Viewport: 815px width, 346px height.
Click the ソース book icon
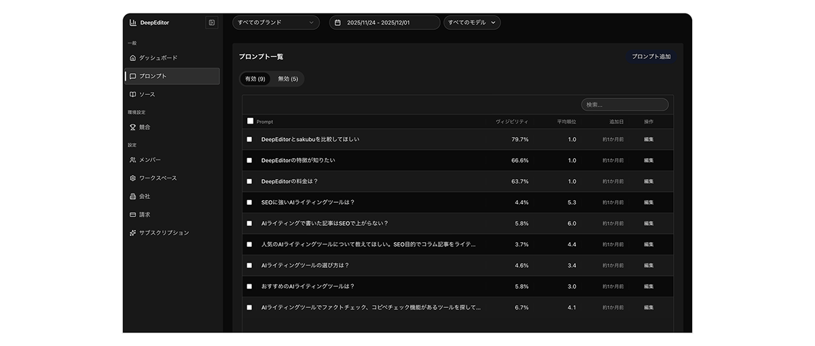click(x=133, y=94)
